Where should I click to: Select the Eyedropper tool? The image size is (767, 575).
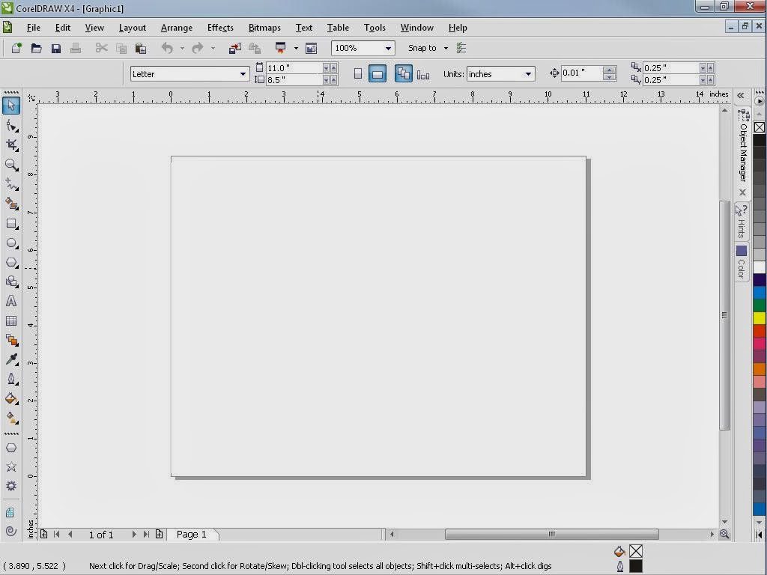pyautogui.click(x=11, y=359)
